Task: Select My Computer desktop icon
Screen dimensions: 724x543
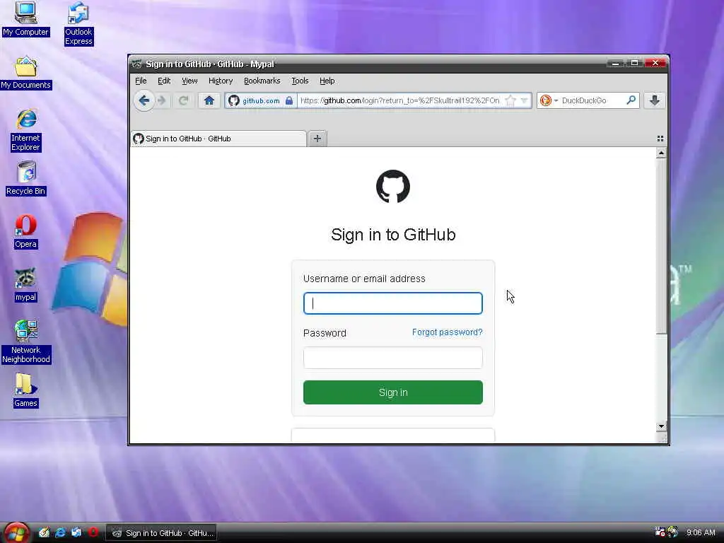Action: (26, 19)
